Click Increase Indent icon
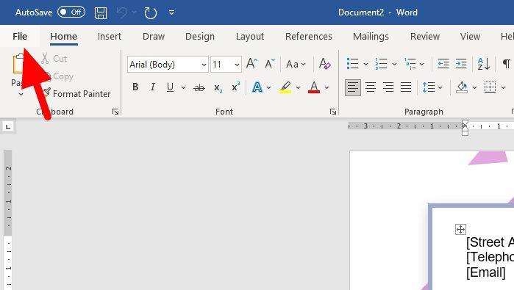The image size is (514, 290). pos(461,63)
